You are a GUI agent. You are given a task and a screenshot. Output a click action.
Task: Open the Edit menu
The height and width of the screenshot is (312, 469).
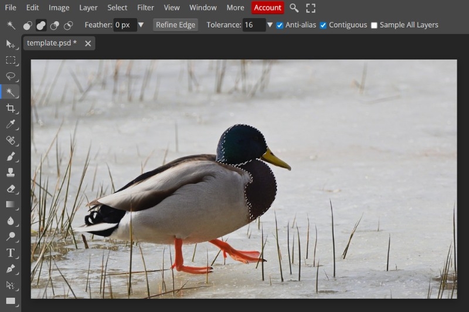32,8
